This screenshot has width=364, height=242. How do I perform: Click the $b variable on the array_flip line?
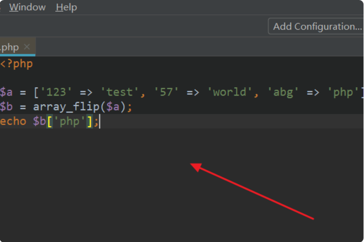coord(6,107)
